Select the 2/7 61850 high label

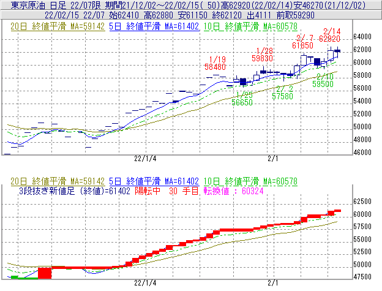[x=303, y=42]
